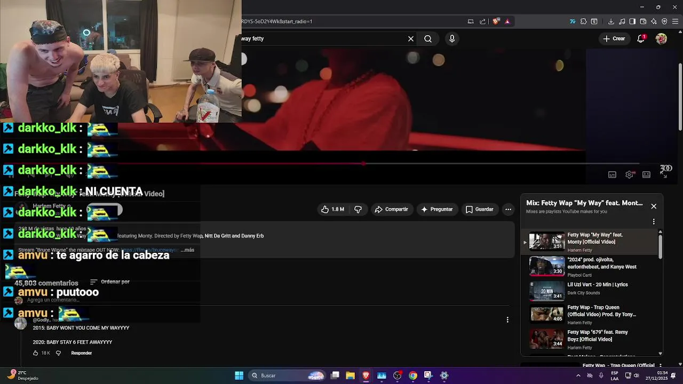Click the cast screen icon in address bar
683x384 pixels.
[x=471, y=21]
